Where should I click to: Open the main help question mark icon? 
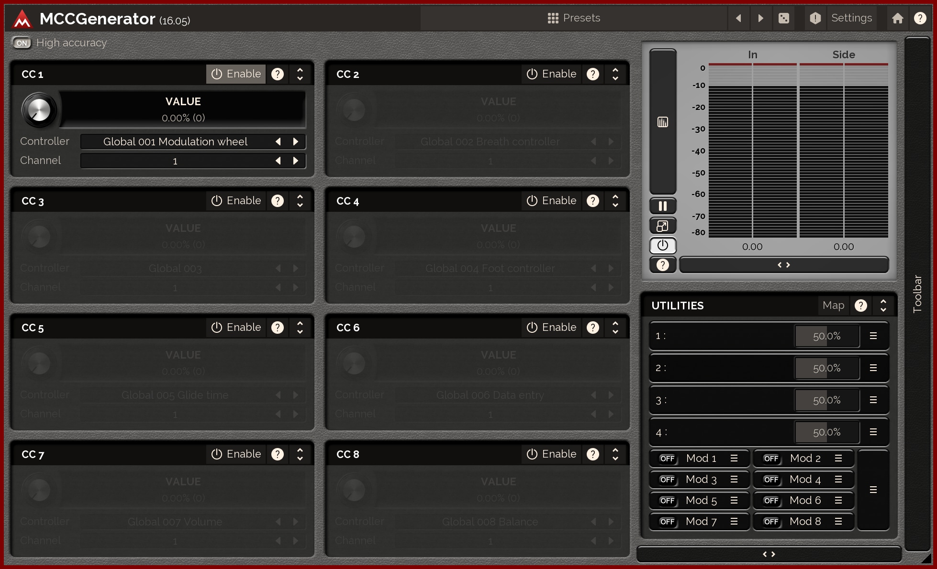[x=920, y=18]
